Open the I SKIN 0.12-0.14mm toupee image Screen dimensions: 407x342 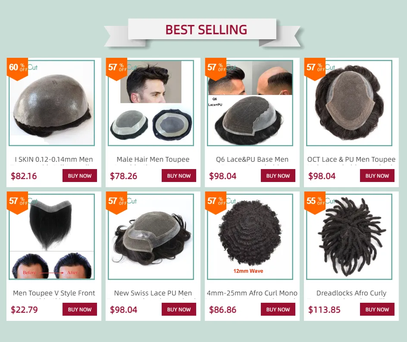point(52,103)
